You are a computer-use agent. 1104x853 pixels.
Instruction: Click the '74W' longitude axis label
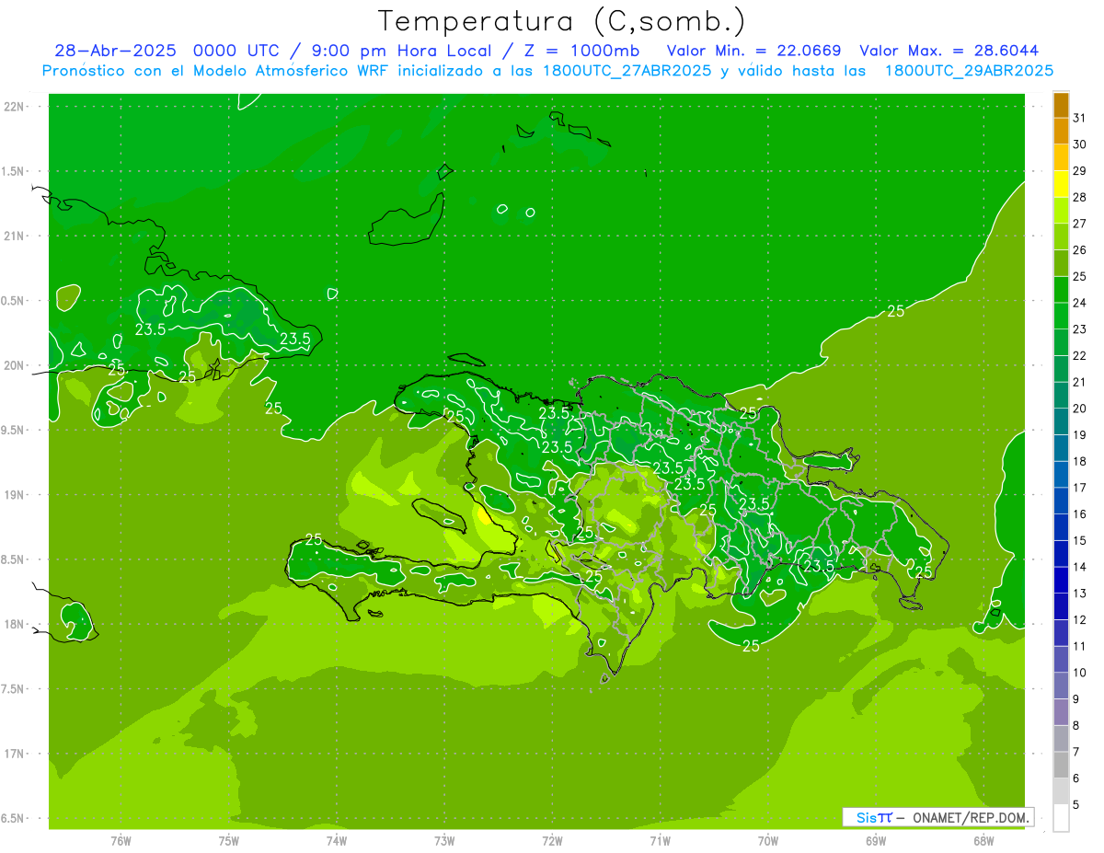[336, 841]
